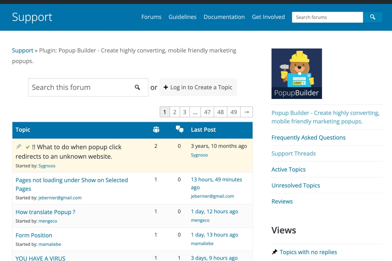
Task: Open Pages not loading under Show topic
Action: (72, 184)
